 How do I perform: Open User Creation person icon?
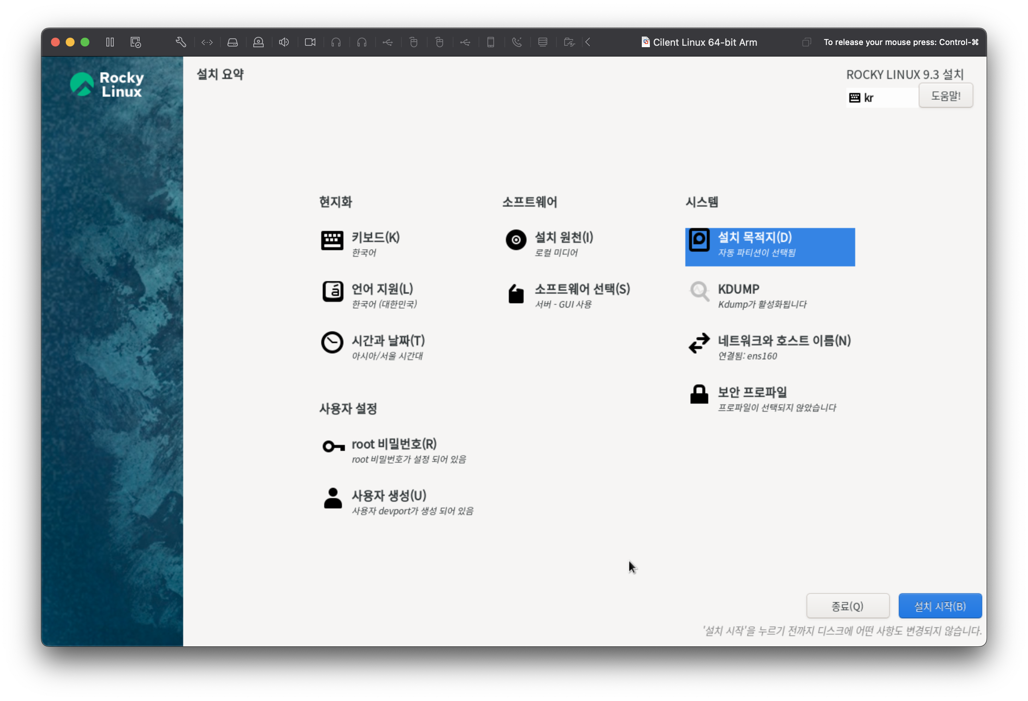click(333, 498)
